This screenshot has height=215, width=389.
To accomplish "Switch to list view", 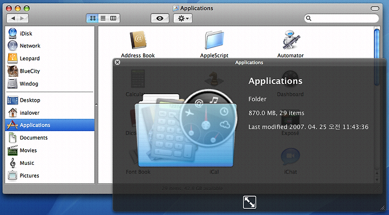I will point(103,18).
